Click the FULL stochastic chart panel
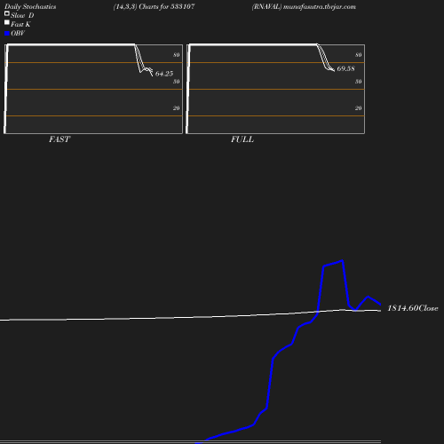 point(275,89)
